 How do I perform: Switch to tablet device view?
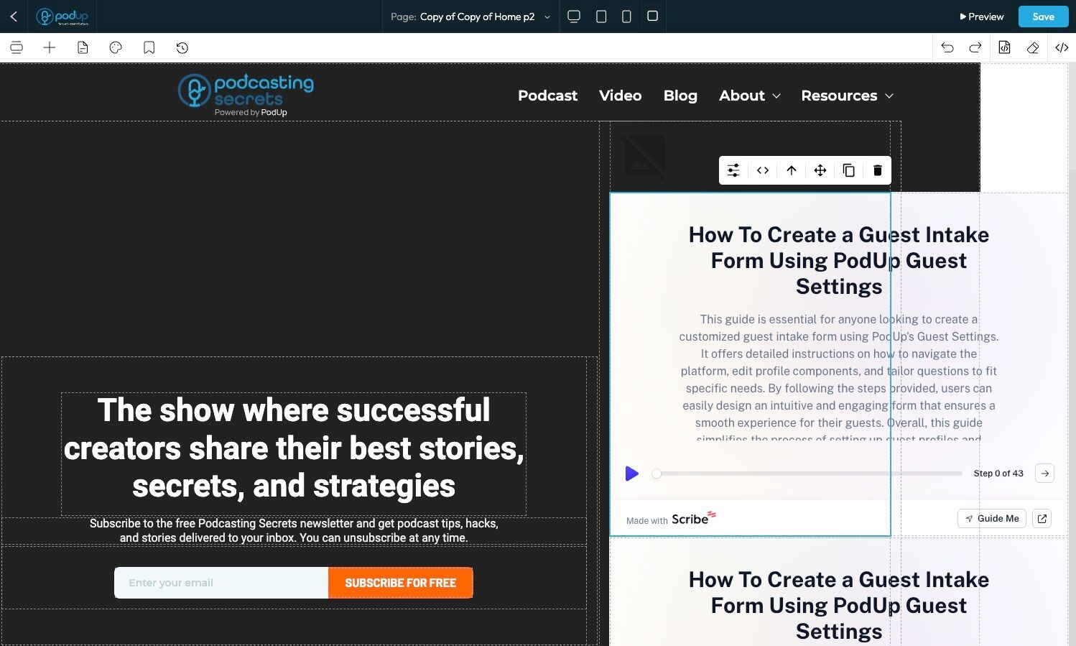coord(601,17)
